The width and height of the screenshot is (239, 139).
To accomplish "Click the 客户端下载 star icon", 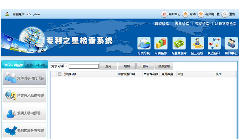I will tap(201, 14).
